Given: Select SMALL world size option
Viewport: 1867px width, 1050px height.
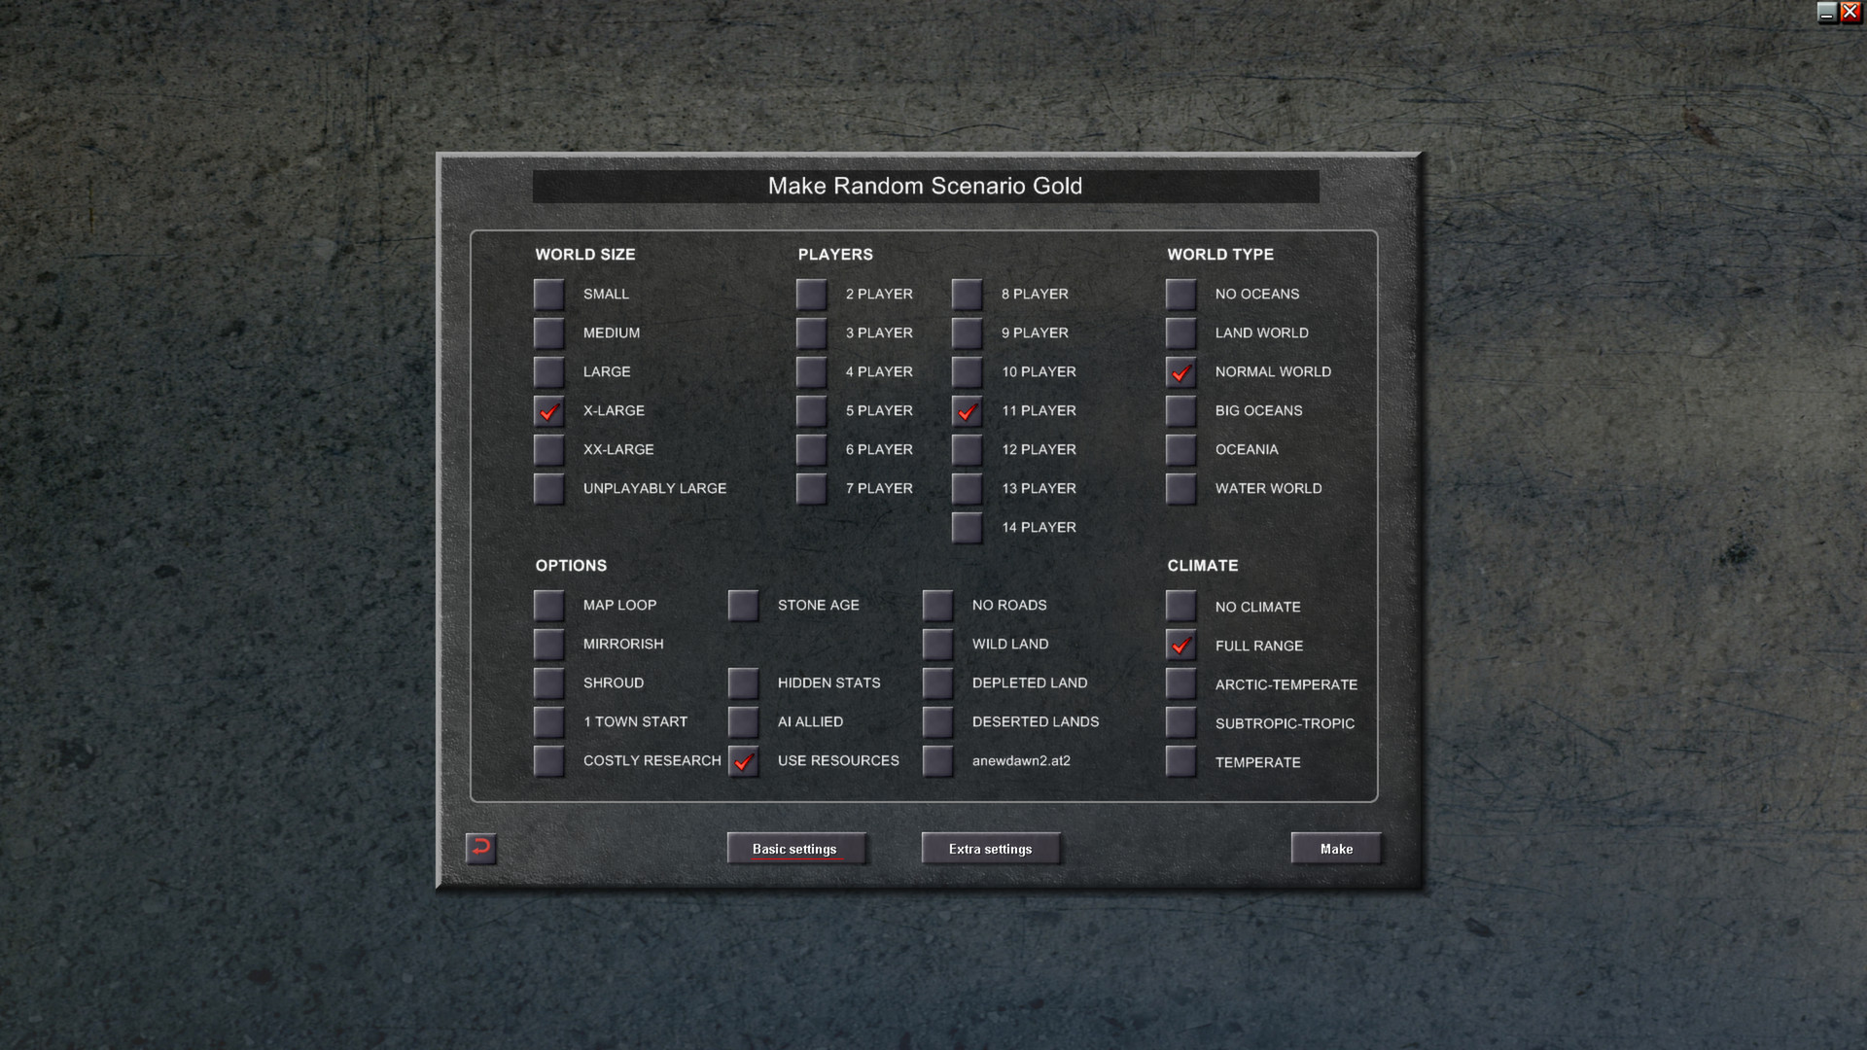Looking at the screenshot, I should coord(548,294).
